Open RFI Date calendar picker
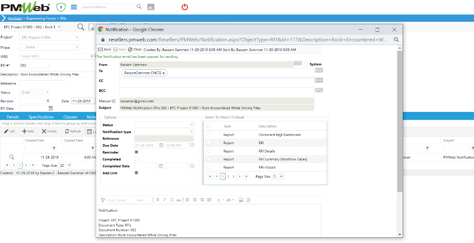The height and width of the screenshot is (243, 474). coord(51,108)
